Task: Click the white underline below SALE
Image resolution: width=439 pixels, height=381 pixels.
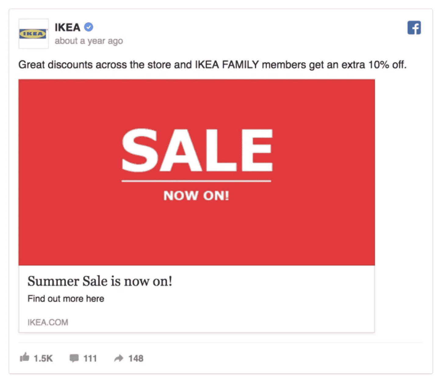Action: pyautogui.click(x=196, y=181)
